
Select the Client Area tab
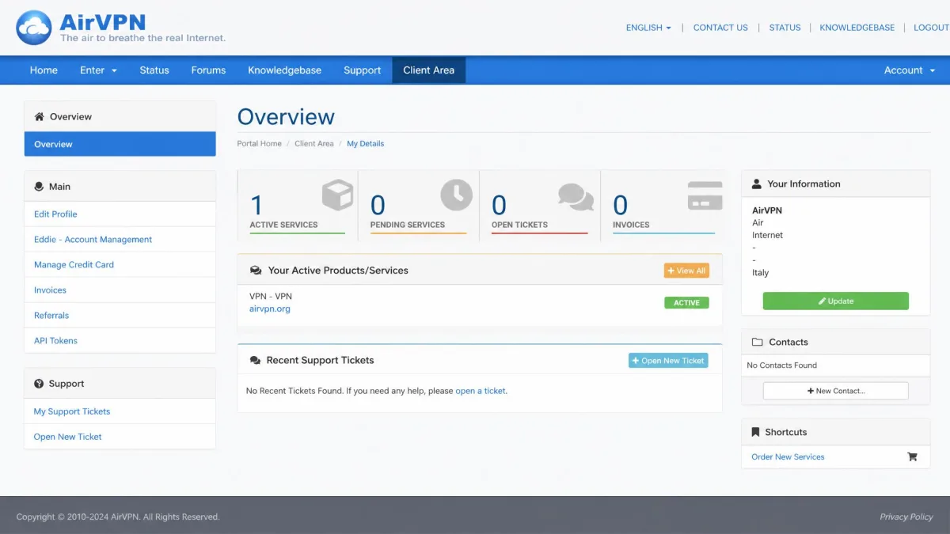(x=429, y=70)
